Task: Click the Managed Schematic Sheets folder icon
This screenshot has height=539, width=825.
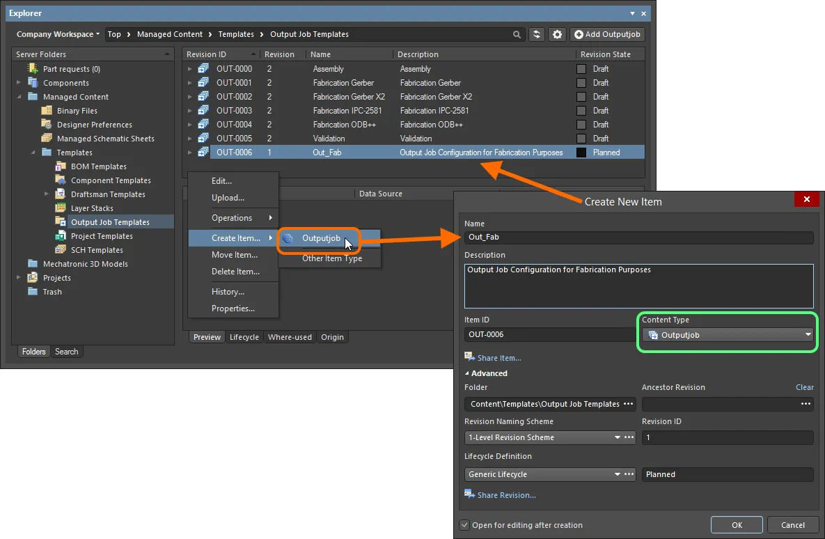Action: (47, 139)
